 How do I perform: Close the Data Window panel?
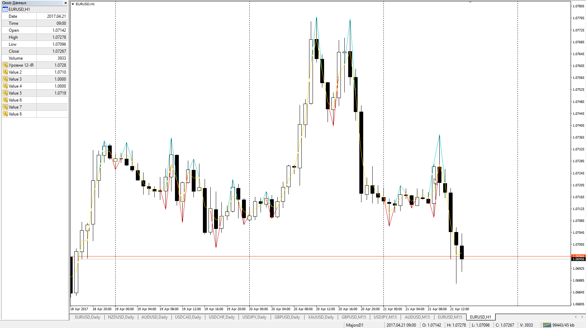(65, 3)
